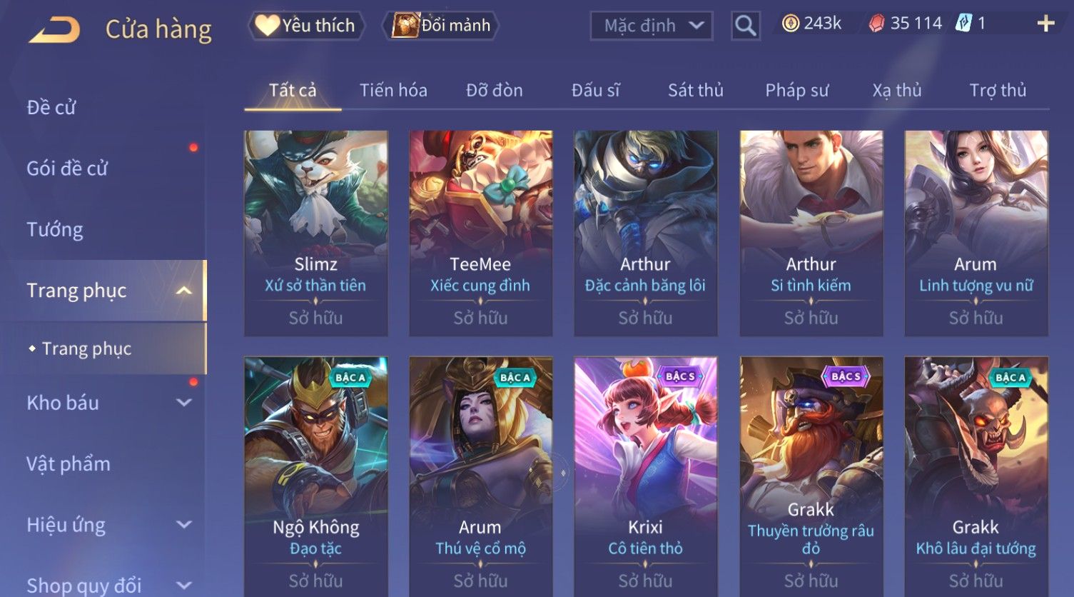
Task: Open Slimz Xứ sở thần tiên skin
Action: pyautogui.click(x=316, y=233)
